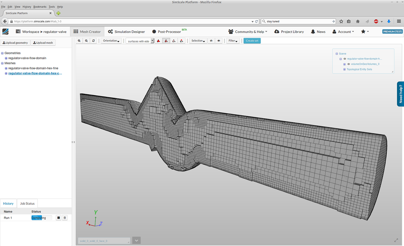
Task: Toggle the show all entities eye icon
Action: tap(218, 41)
